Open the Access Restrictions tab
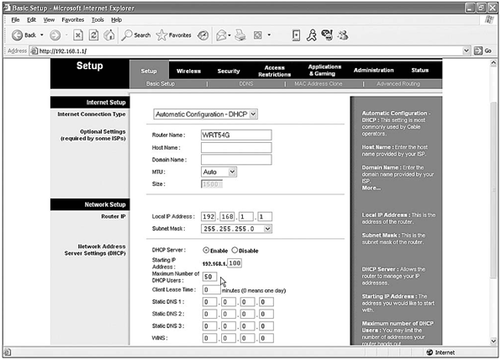501x360 pixels. click(275, 71)
